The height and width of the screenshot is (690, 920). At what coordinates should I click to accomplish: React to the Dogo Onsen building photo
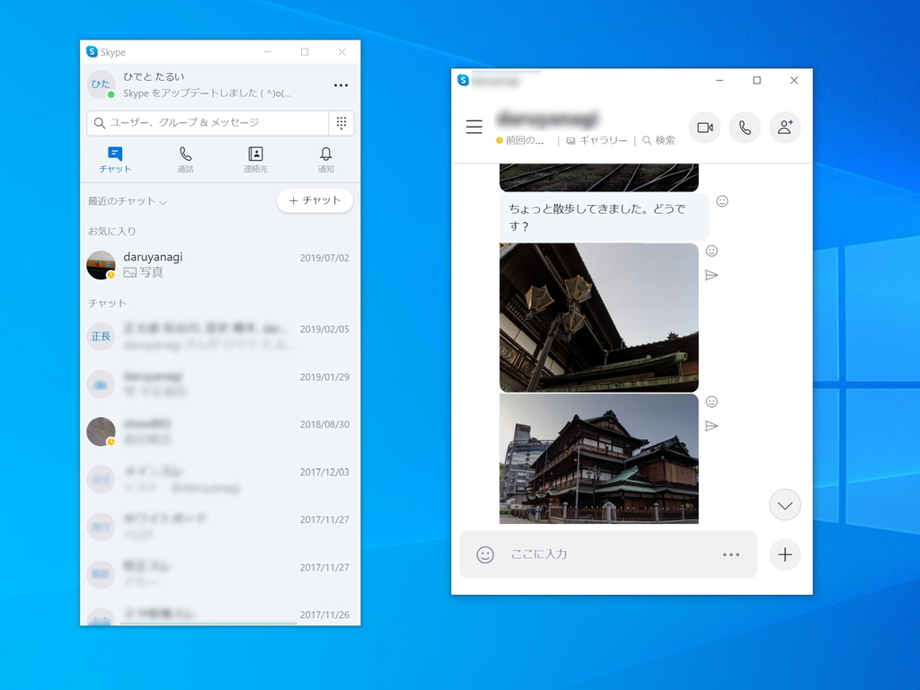(x=712, y=402)
